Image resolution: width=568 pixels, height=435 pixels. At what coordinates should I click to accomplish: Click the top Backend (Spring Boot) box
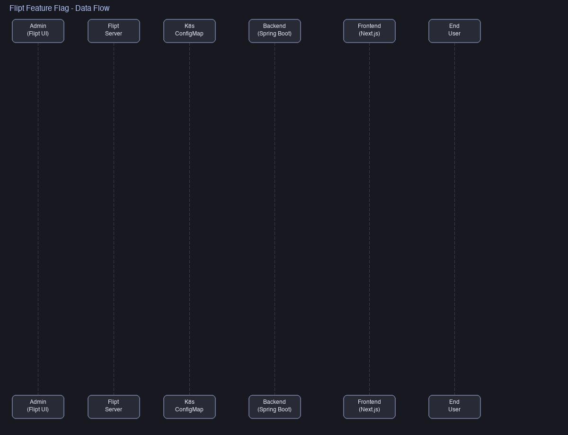click(x=275, y=31)
